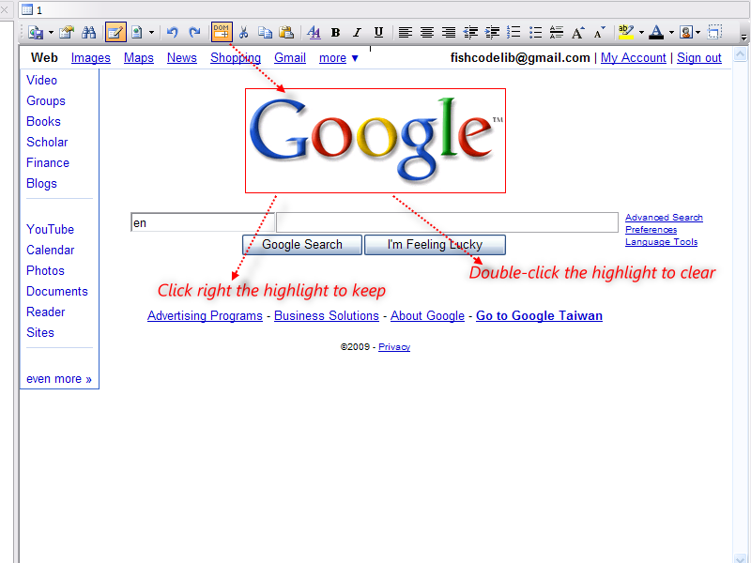751x563 pixels.
Task: Click the line spacing icon
Action: [x=557, y=33]
